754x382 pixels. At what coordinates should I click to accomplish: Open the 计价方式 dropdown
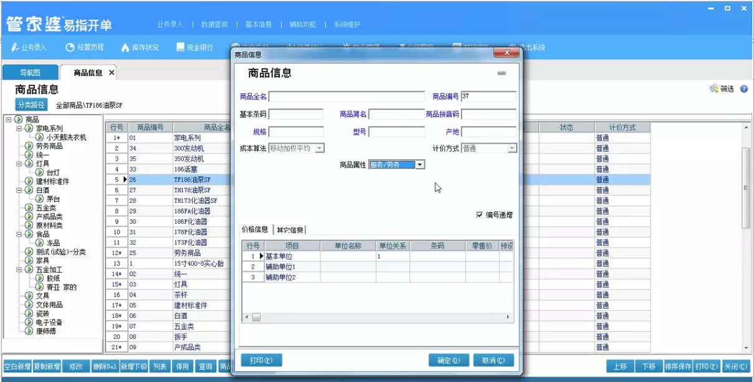[x=512, y=147]
